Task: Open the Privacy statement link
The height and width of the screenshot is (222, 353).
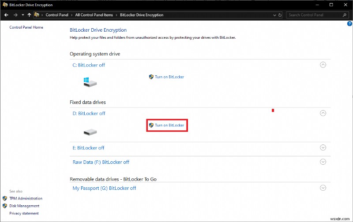Action: click(24, 213)
